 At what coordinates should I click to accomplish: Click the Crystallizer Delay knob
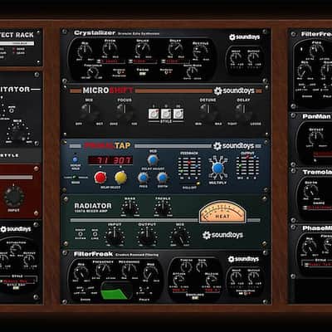(175, 49)
